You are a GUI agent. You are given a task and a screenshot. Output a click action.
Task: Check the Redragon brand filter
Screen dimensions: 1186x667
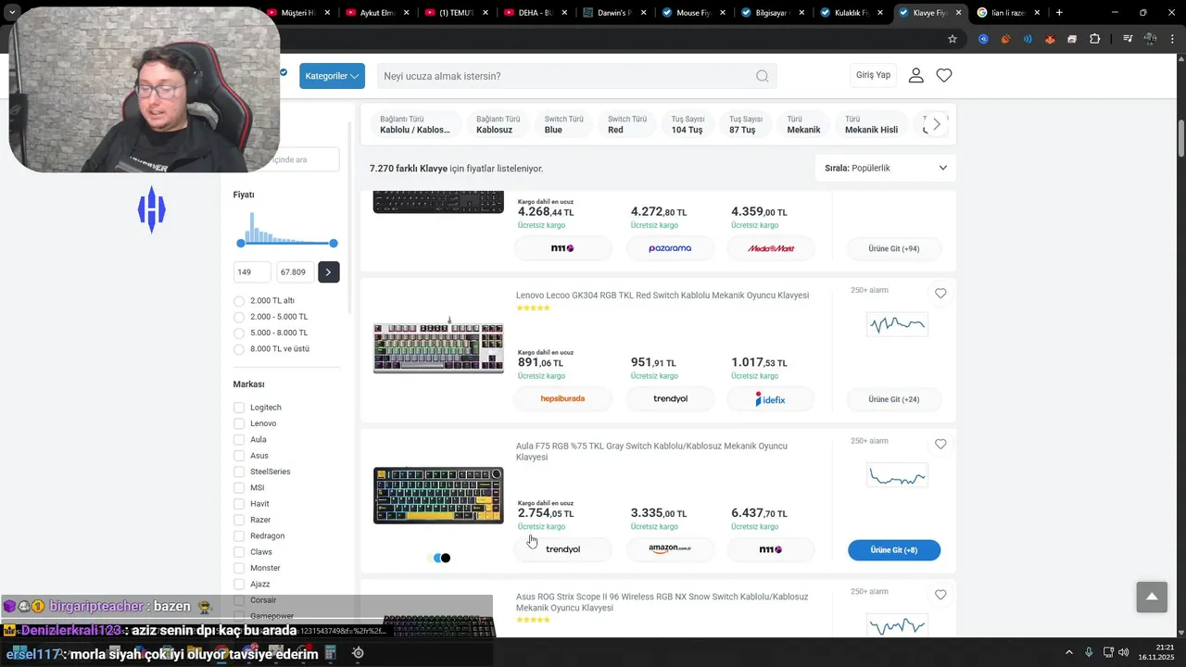tap(239, 536)
